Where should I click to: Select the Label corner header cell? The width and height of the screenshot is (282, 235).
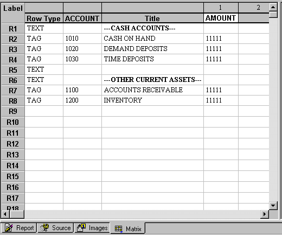pos(13,12)
